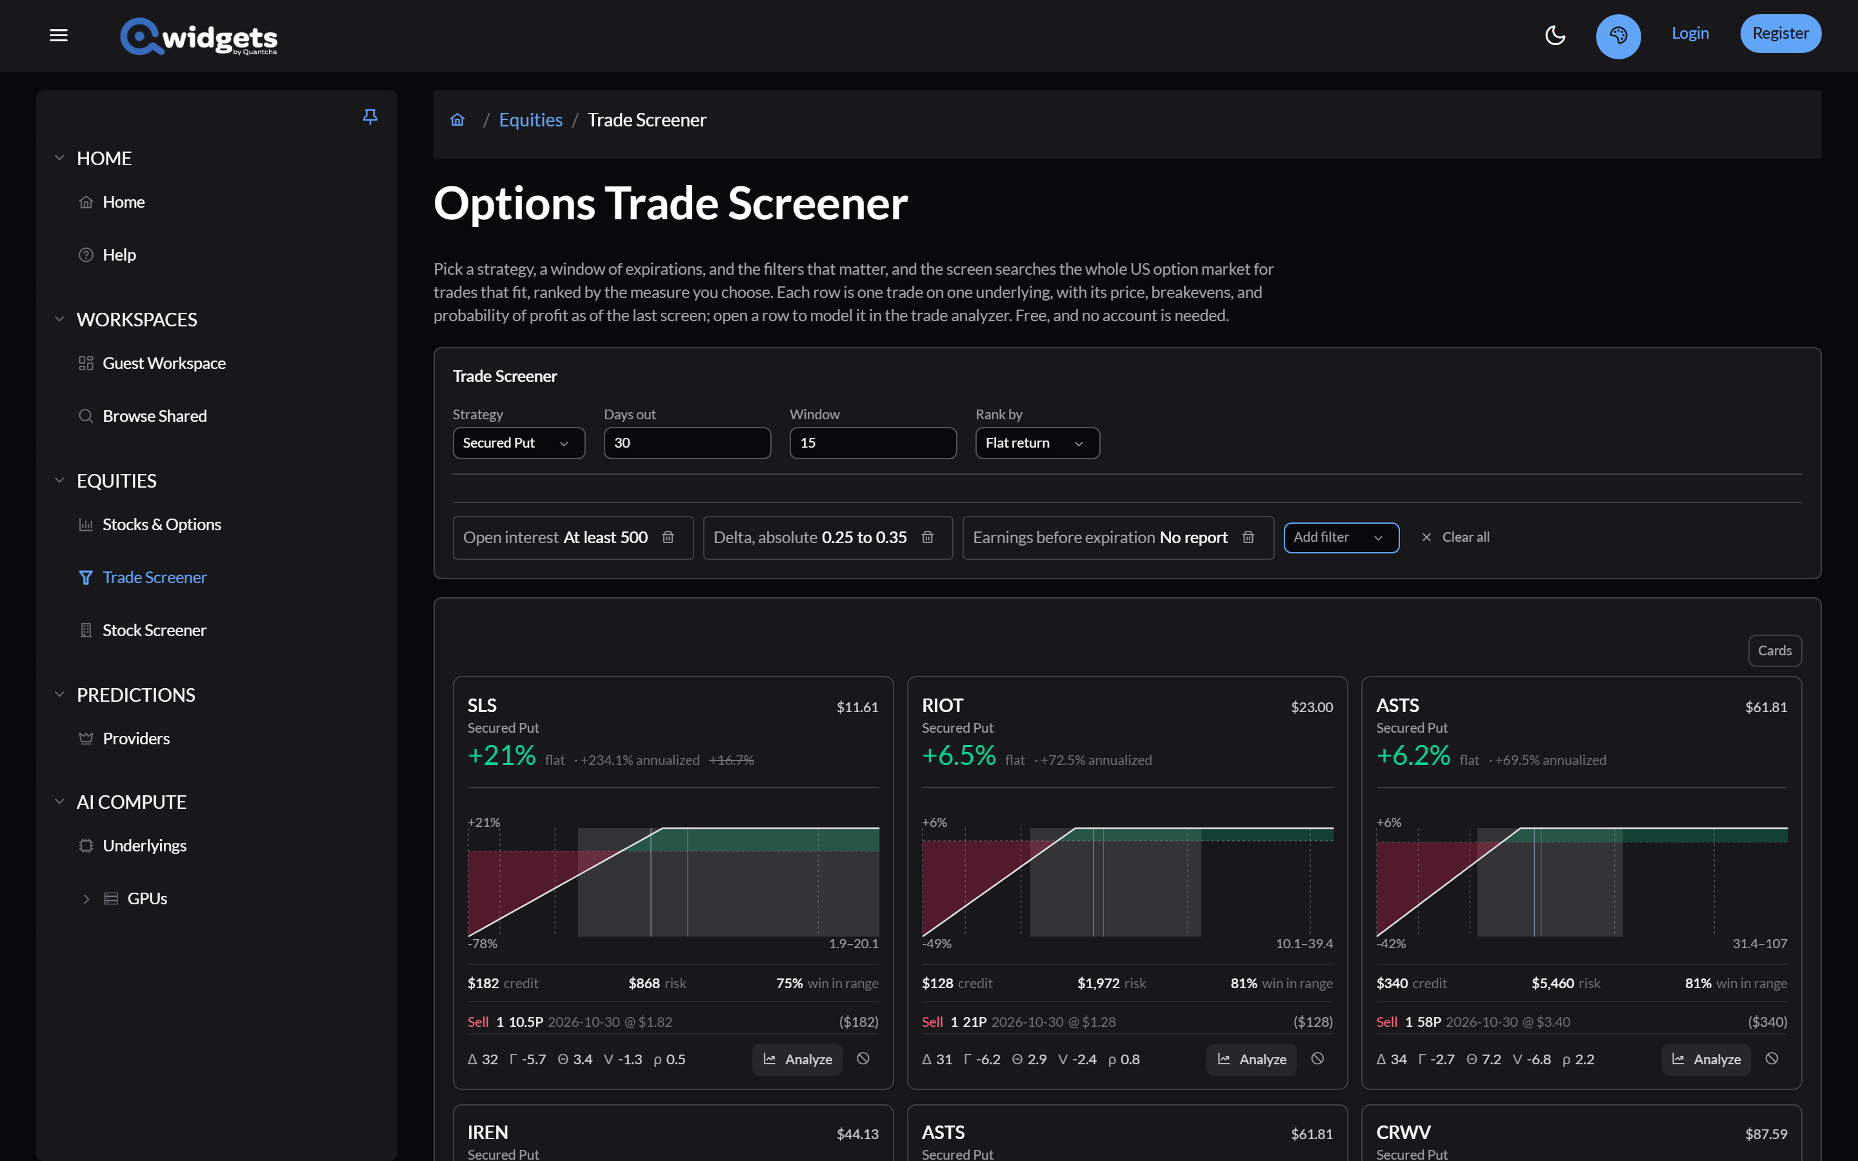
Task: Collapse the PREDICTIONS section
Action: (x=59, y=694)
